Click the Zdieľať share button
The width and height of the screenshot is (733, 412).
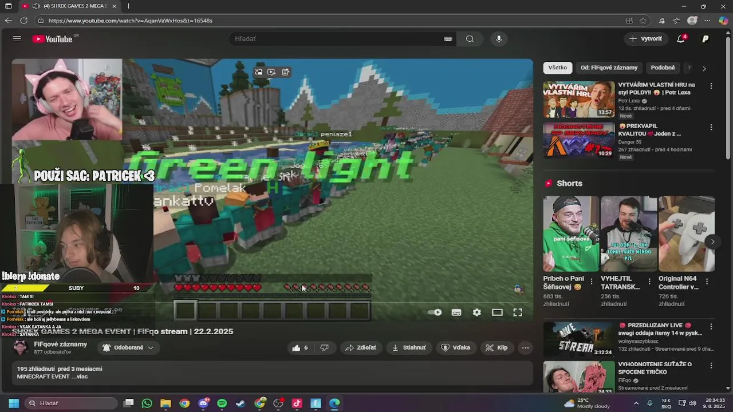tap(360, 347)
